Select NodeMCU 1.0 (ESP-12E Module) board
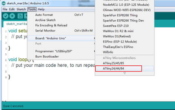175x110 pixels. click(126, 5)
